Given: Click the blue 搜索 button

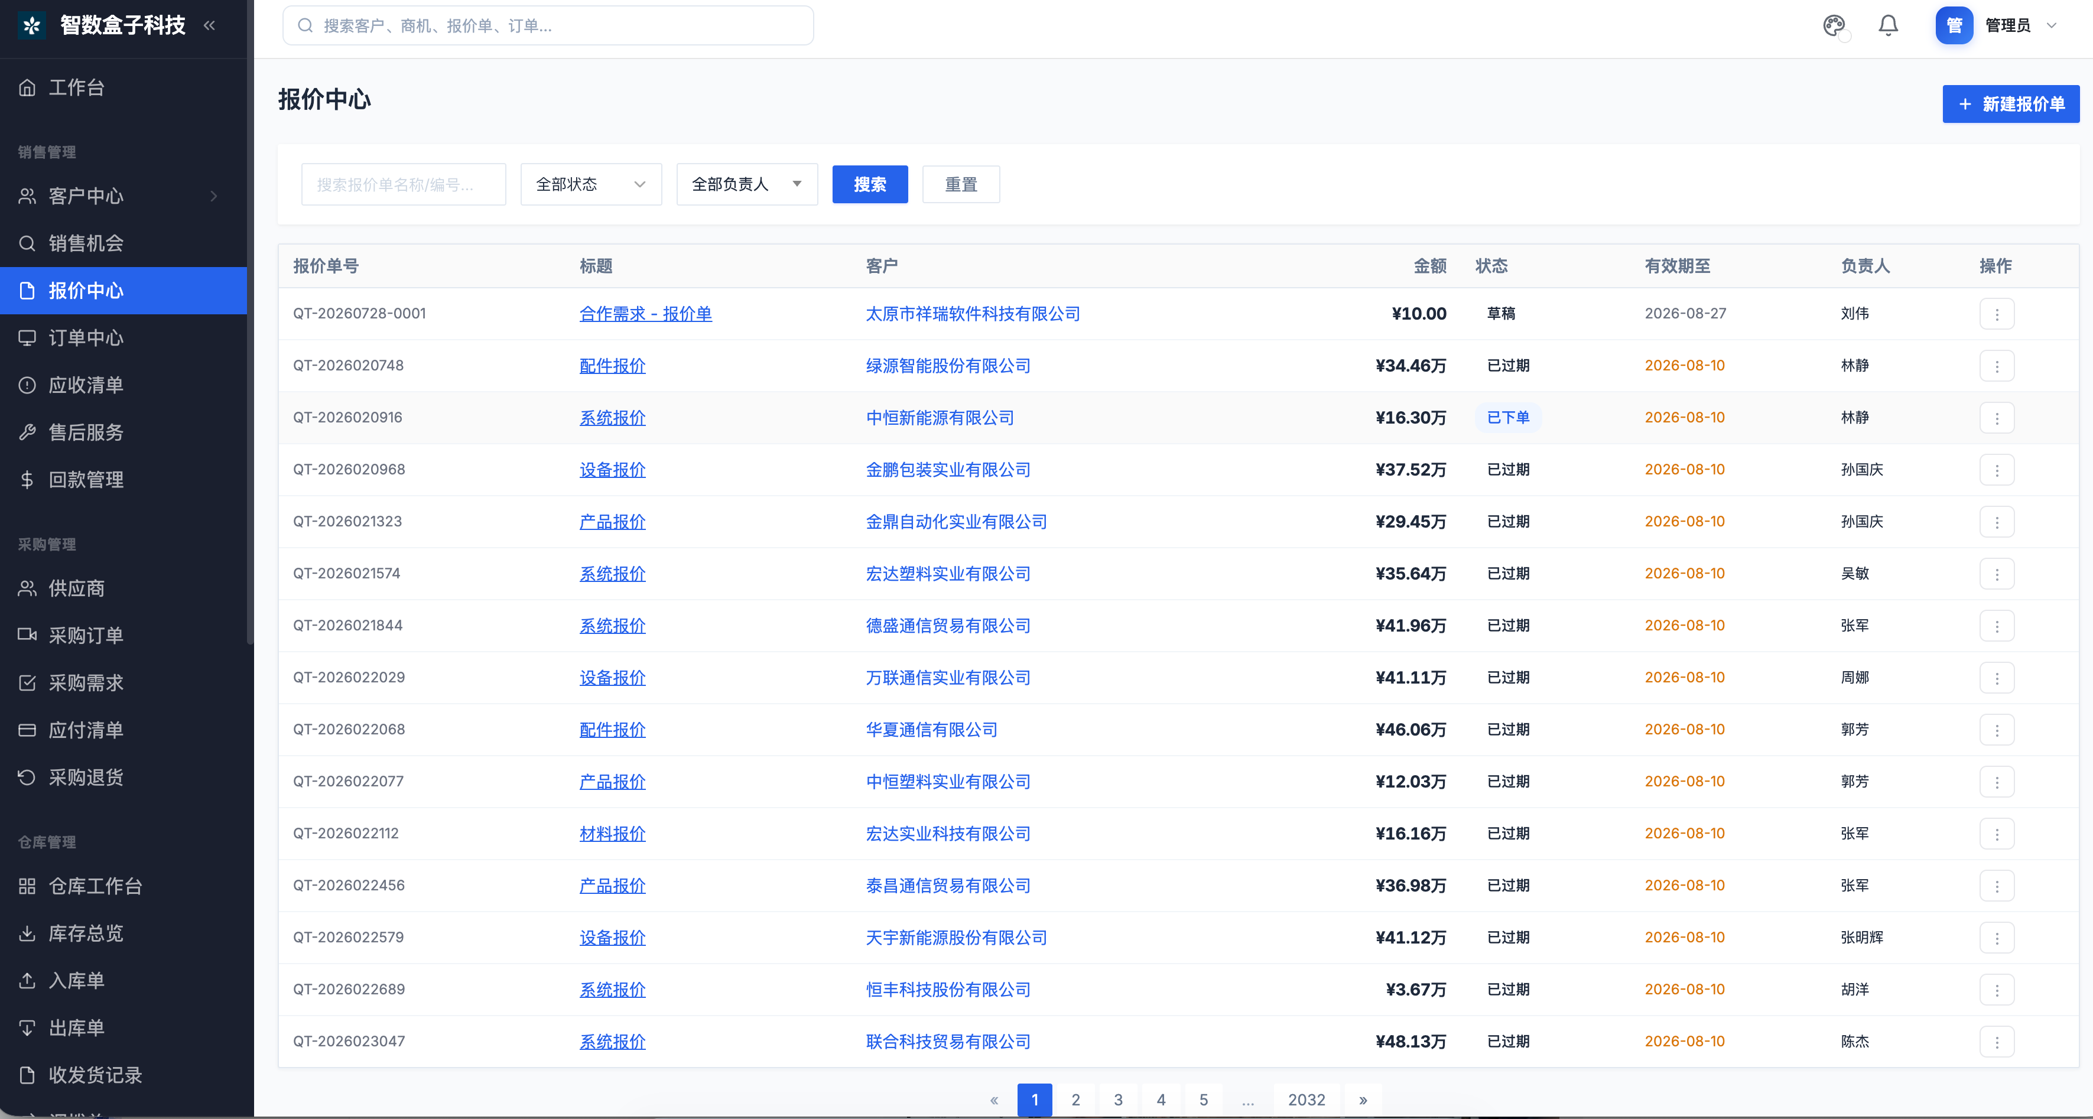Looking at the screenshot, I should [869, 184].
